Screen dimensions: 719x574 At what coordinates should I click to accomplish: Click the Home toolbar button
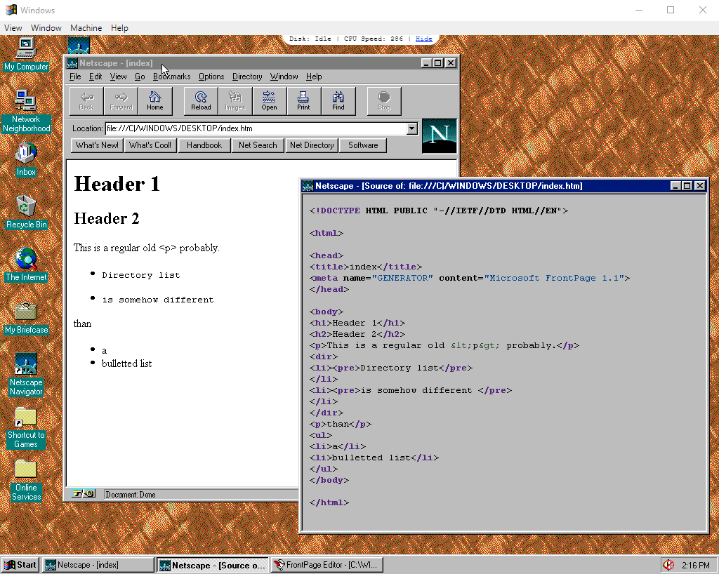[x=155, y=100]
